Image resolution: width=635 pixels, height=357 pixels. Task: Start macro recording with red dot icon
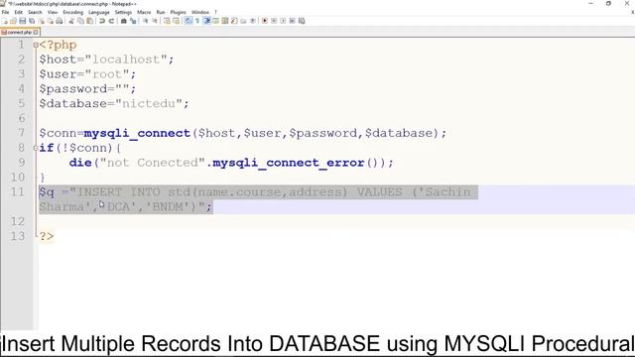point(265,21)
